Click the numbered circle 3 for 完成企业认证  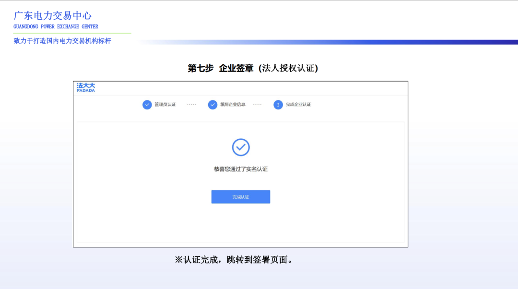click(x=278, y=105)
